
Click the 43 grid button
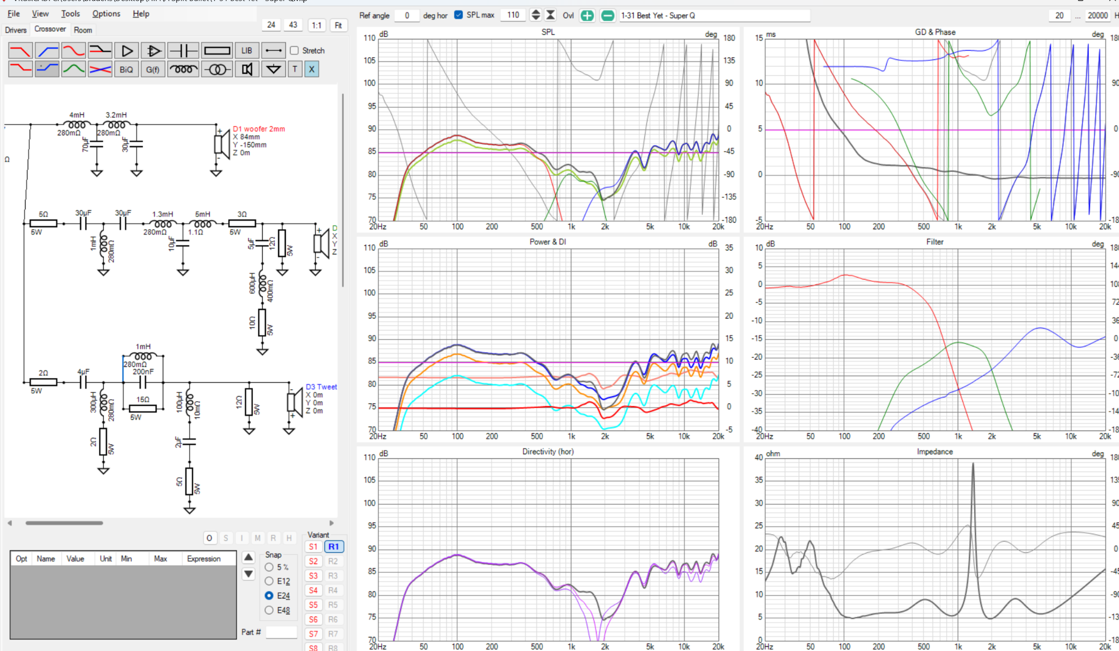[x=293, y=25]
